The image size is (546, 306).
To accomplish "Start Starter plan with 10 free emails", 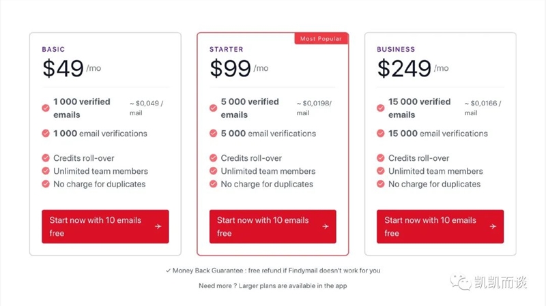I will tap(272, 226).
